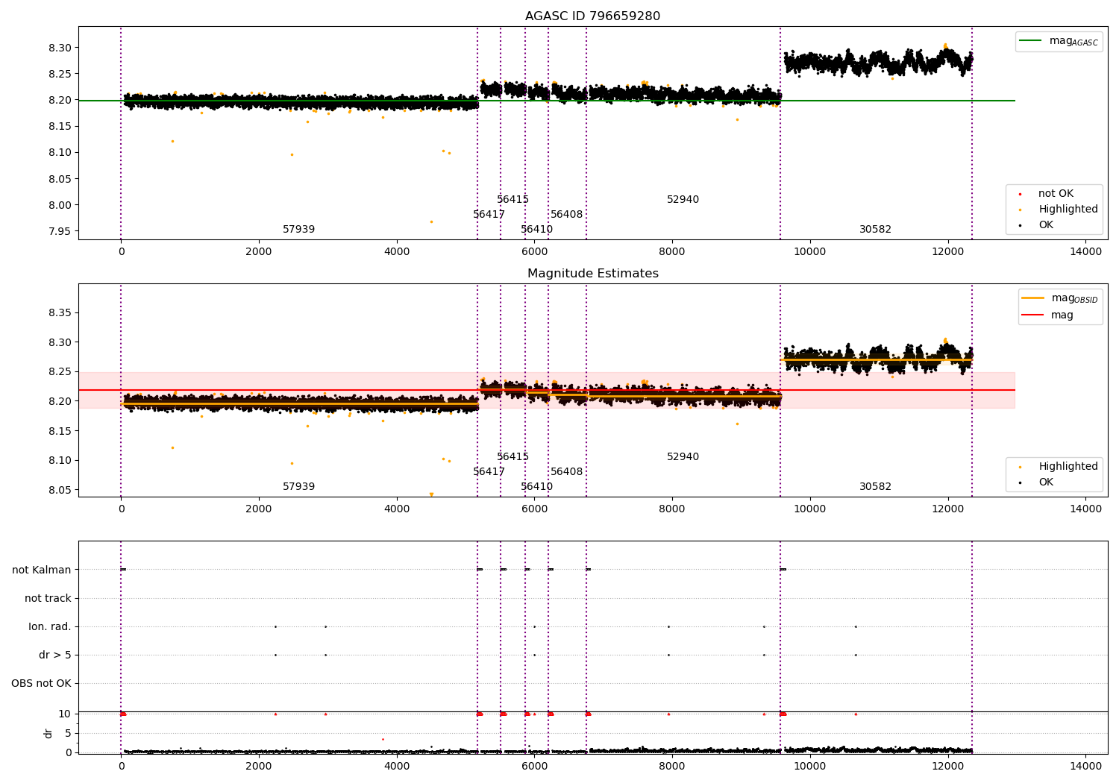
Task: Click x-axis tick 14000 beneath the dr panel
Action: tap(1085, 766)
